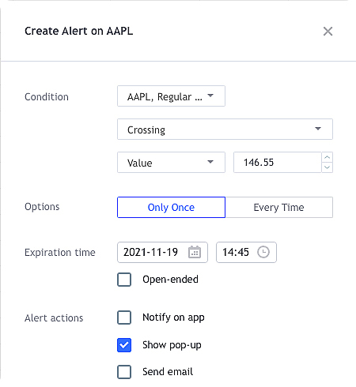Image resolution: width=356 pixels, height=387 pixels.
Task: Close the Create Alert dialog
Action: [328, 32]
